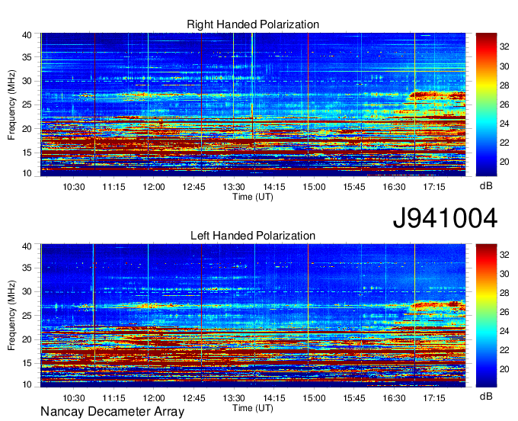
Task: Click the 12:45 time tick of right-handed plot
Action: [194, 187]
